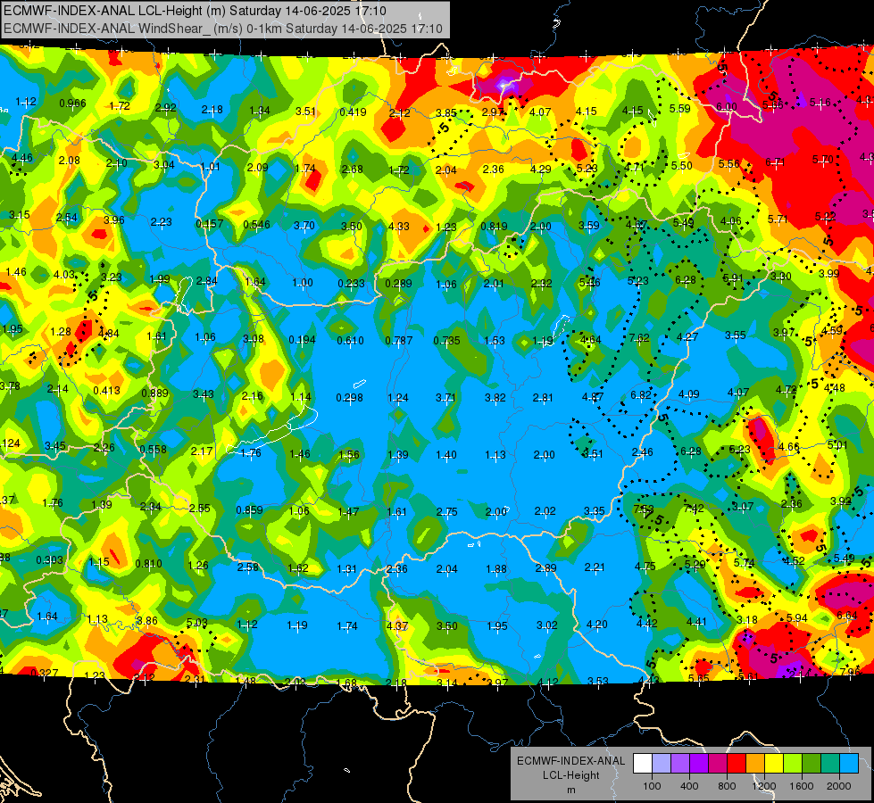
Task: Click the wind shear value "0.819"
Action: (494, 227)
